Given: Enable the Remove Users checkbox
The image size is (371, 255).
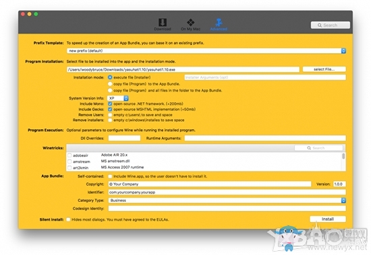Looking at the screenshot, I should point(110,115).
